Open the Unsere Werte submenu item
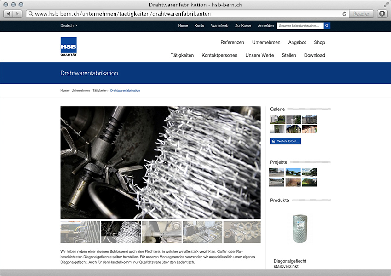This screenshot has width=391, height=276. tap(259, 55)
